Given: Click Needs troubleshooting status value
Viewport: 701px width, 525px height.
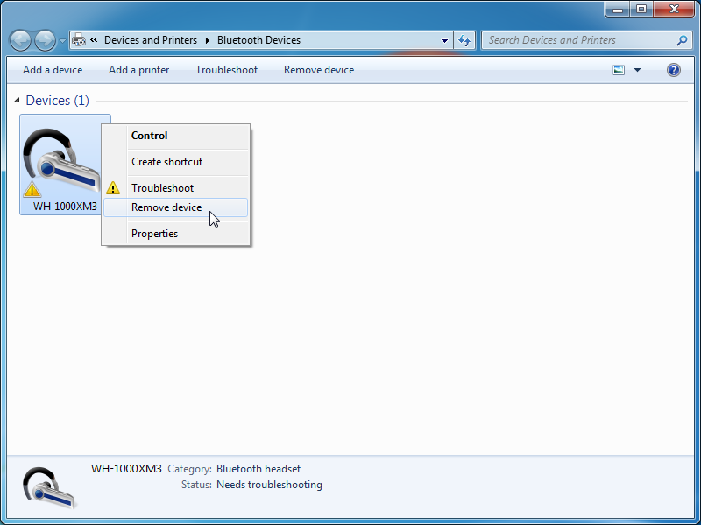Looking at the screenshot, I should [269, 485].
